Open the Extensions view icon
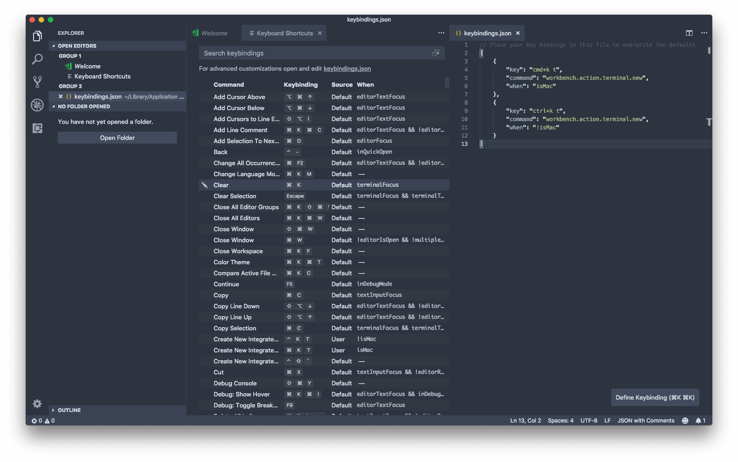Viewport: 738px width, 462px height. pyautogui.click(x=37, y=128)
